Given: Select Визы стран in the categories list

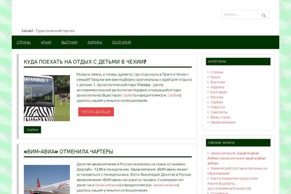Looking at the screenshot, I should (220, 117).
